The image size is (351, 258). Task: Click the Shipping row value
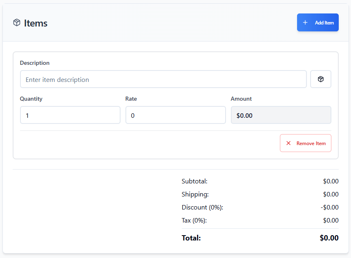pos(331,194)
